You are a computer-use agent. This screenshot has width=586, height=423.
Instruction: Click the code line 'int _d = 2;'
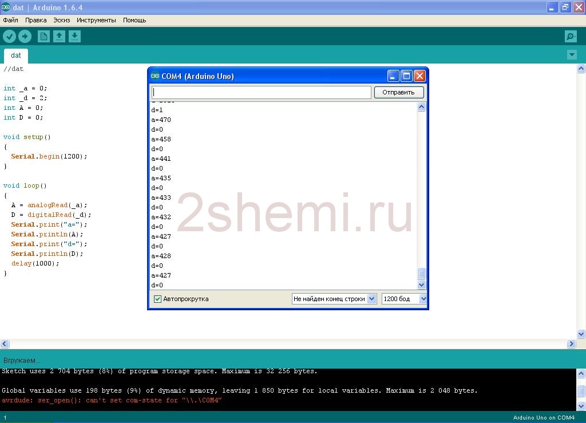[x=25, y=98]
